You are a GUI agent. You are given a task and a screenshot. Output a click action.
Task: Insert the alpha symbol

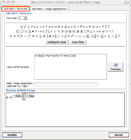pos(22,27)
